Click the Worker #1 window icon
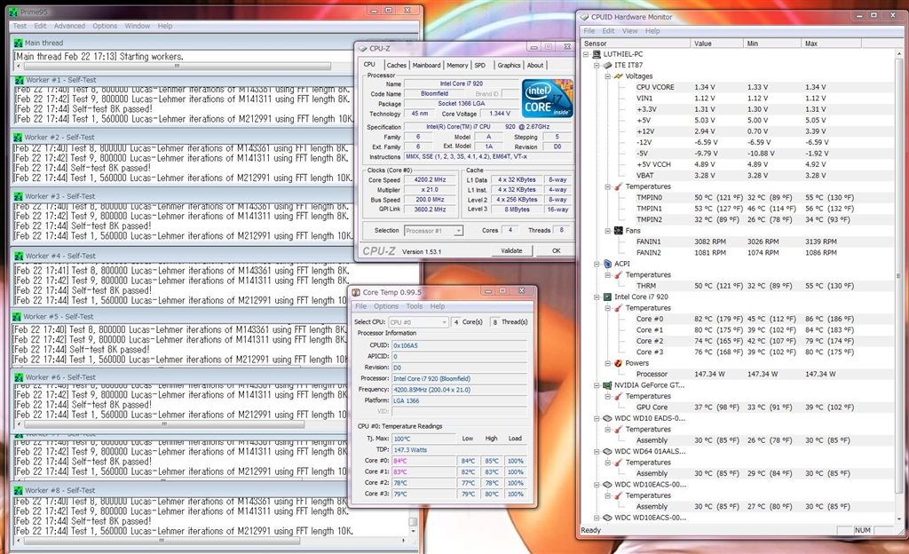The width and height of the screenshot is (909, 554). tap(19, 80)
